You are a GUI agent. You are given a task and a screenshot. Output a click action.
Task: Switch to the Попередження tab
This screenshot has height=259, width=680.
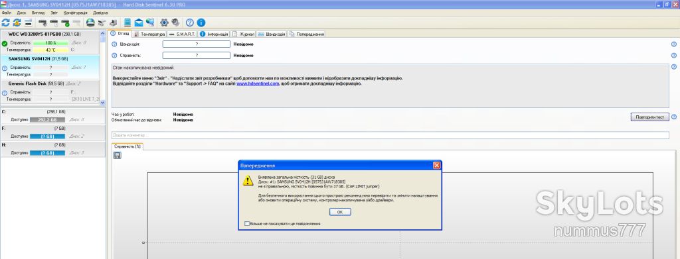click(x=307, y=34)
